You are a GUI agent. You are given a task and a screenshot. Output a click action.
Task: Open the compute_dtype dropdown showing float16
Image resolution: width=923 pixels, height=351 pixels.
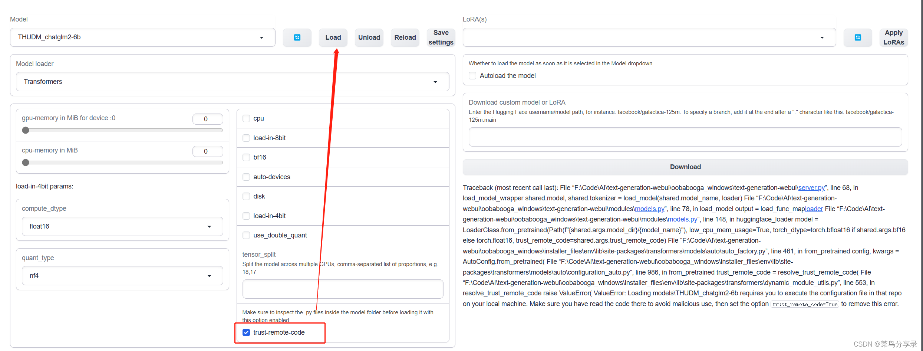122,226
